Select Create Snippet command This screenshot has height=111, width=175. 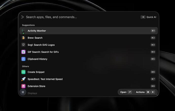89,72
